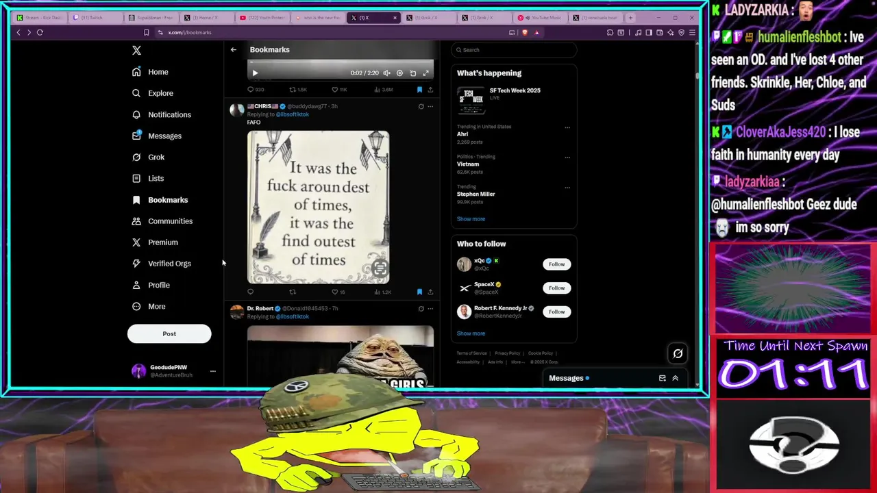Follow SpaceX
This screenshot has height=493, width=877.
(556, 288)
